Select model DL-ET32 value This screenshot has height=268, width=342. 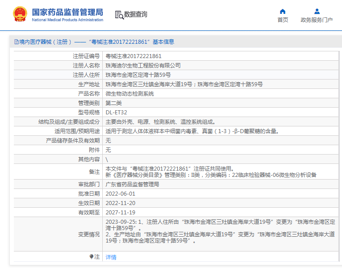pos(116,113)
